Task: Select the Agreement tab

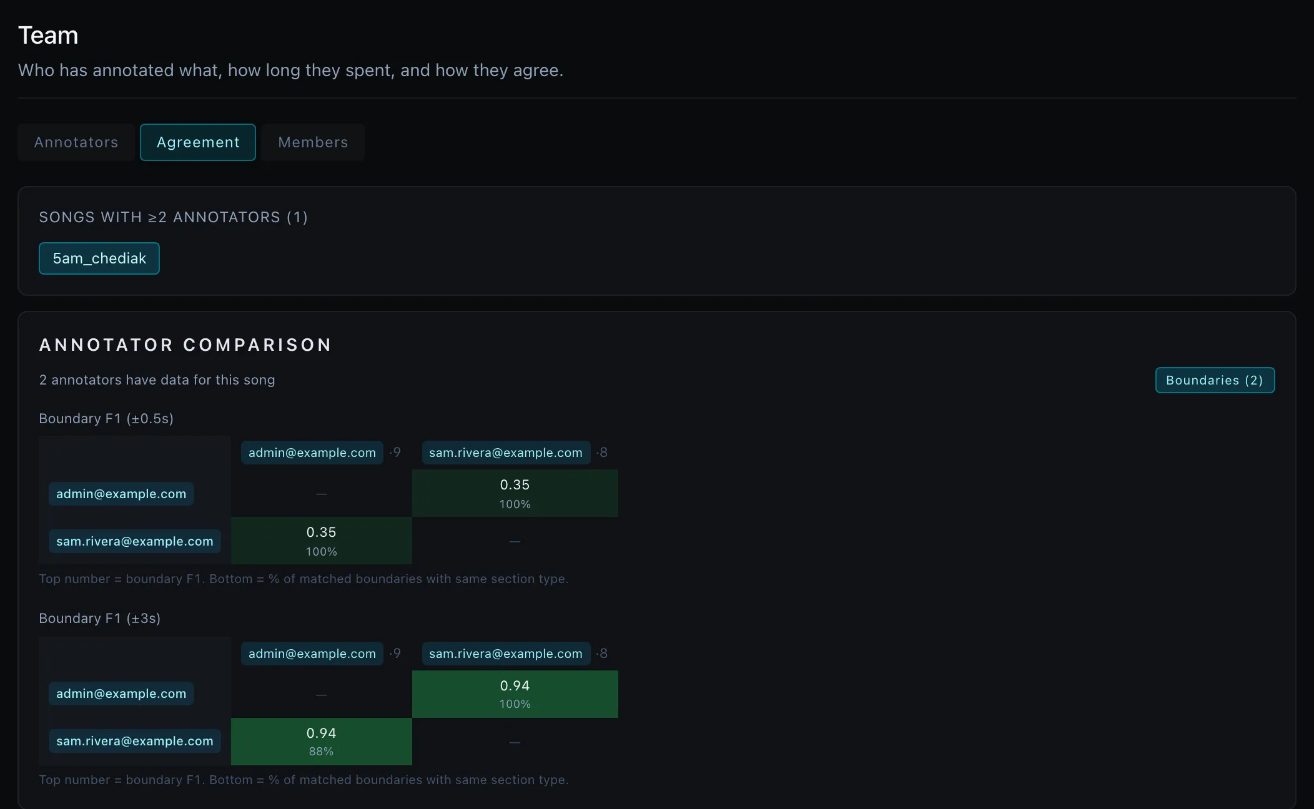Action: (198, 142)
